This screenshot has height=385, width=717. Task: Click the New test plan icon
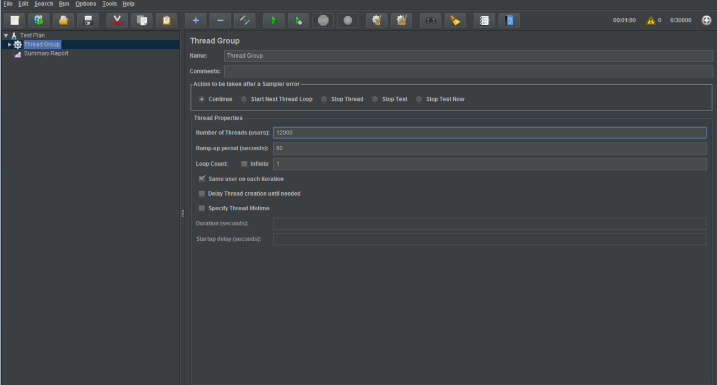[x=15, y=21]
